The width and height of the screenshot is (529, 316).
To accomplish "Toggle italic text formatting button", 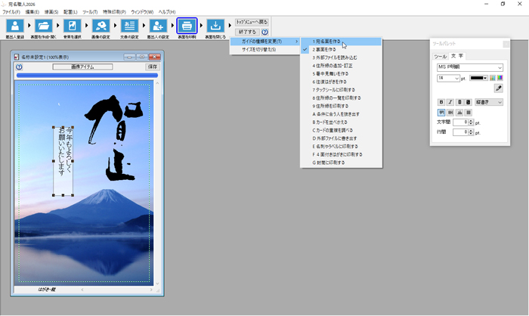I will click(x=450, y=102).
